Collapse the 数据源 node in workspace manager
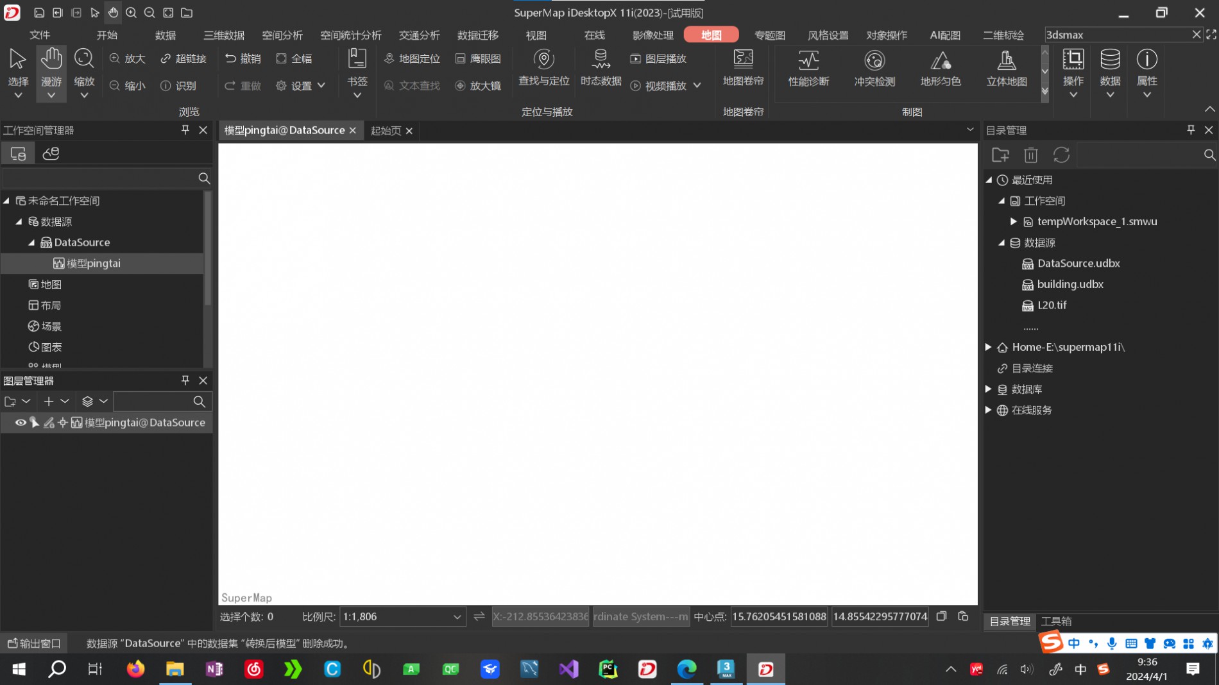Screen dimensions: 1219x685 tap(19, 221)
